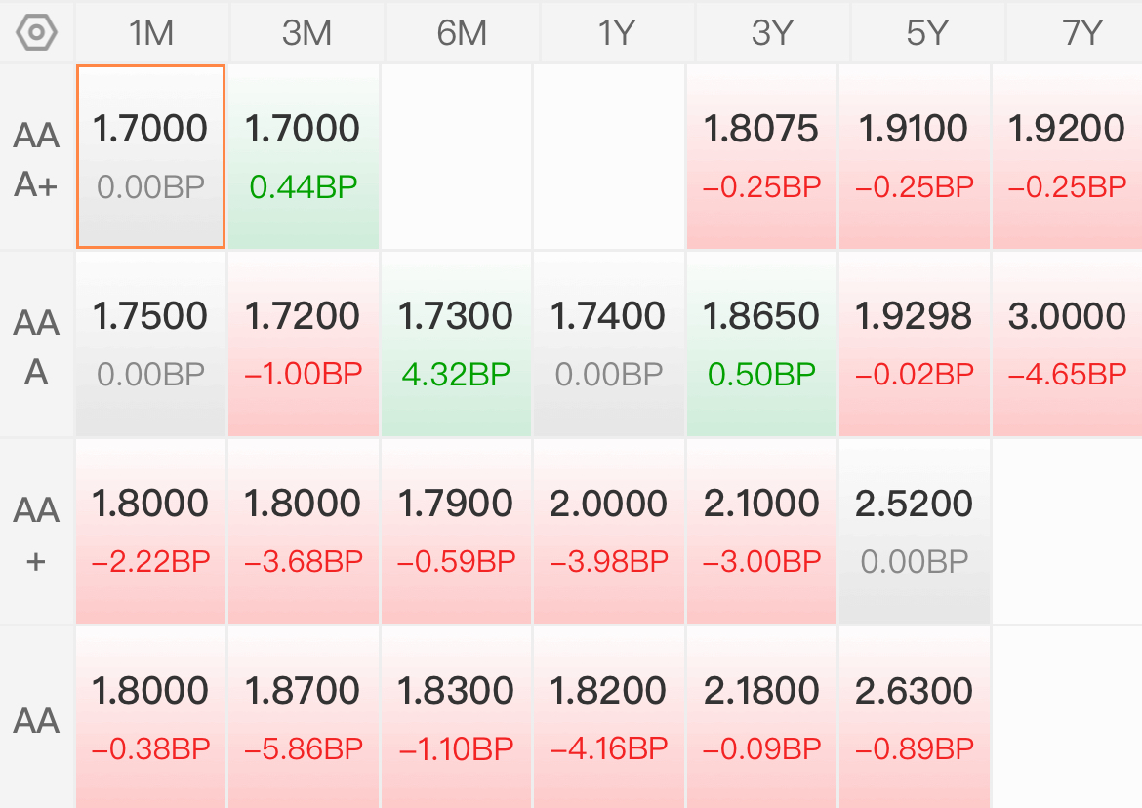This screenshot has width=1142, height=808.
Task: Open the hexagon settings icon
Action: 37,33
